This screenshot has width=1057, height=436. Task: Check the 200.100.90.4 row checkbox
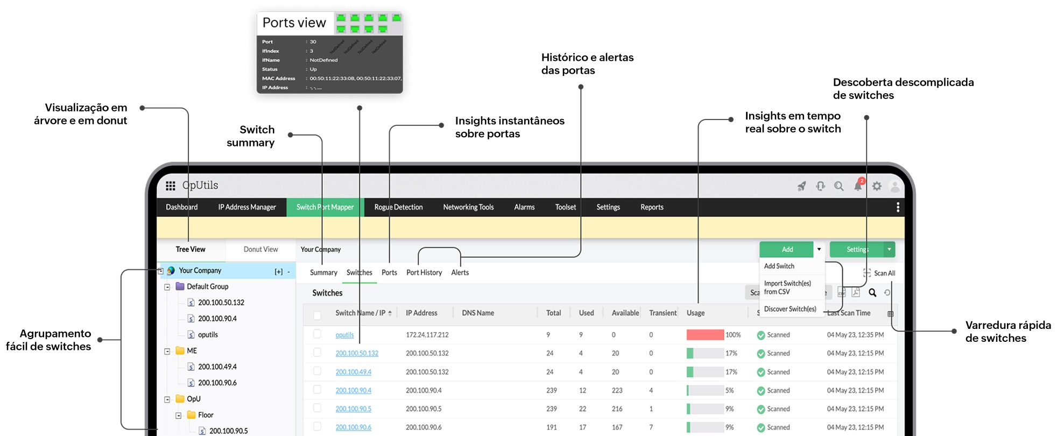[x=318, y=389]
